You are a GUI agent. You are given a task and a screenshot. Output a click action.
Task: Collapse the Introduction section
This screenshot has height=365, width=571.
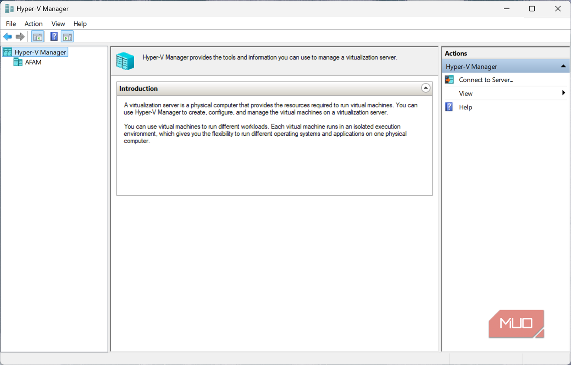coord(426,88)
